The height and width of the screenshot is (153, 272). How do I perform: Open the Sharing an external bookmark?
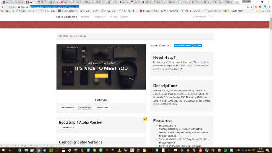tap(191, 11)
